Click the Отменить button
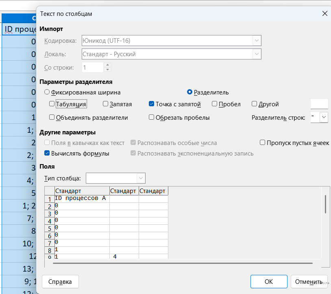This screenshot has width=331, height=294. 309,281
